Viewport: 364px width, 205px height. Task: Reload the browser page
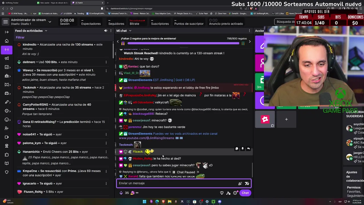12,9
